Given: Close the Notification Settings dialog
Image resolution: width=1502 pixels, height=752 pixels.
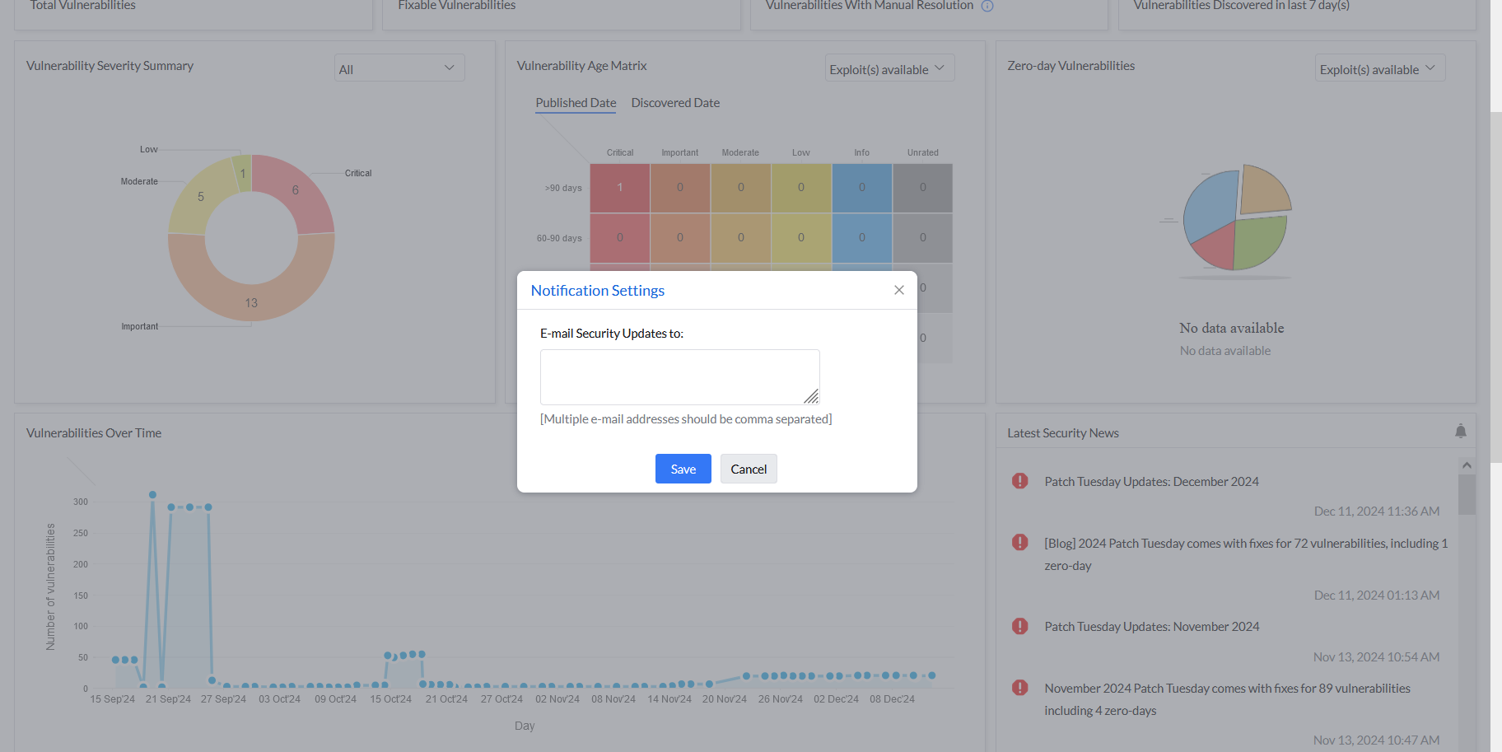Looking at the screenshot, I should 898,290.
